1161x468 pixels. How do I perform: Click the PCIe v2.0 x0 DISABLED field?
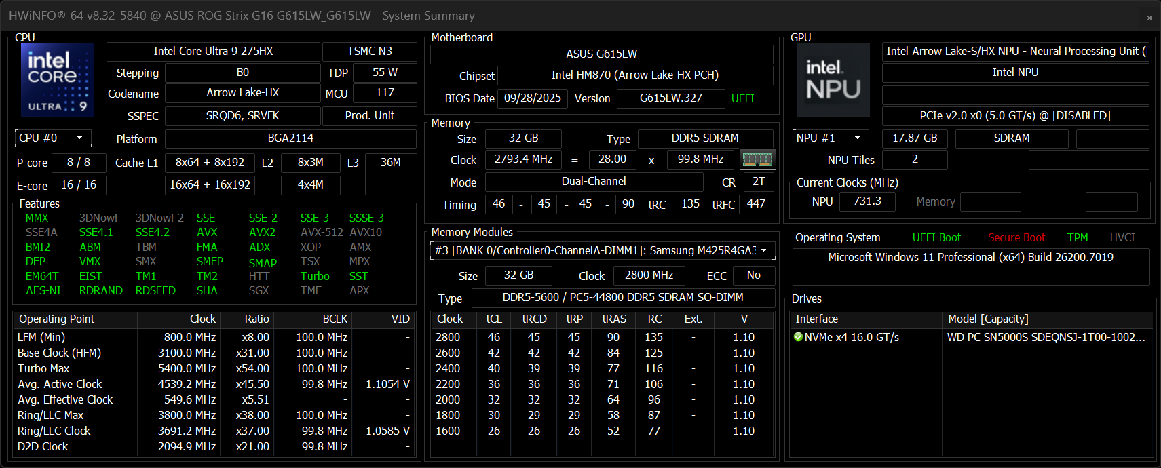[1016, 116]
